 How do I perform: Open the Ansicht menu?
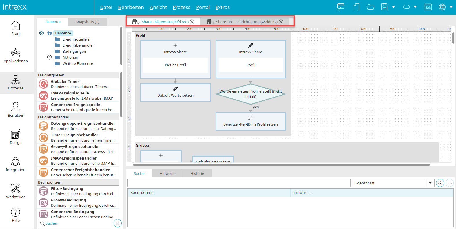coord(158,7)
